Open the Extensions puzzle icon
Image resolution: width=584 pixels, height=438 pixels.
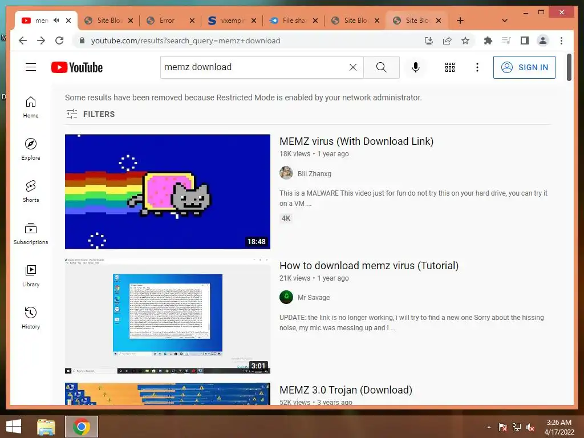[x=488, y=40]
